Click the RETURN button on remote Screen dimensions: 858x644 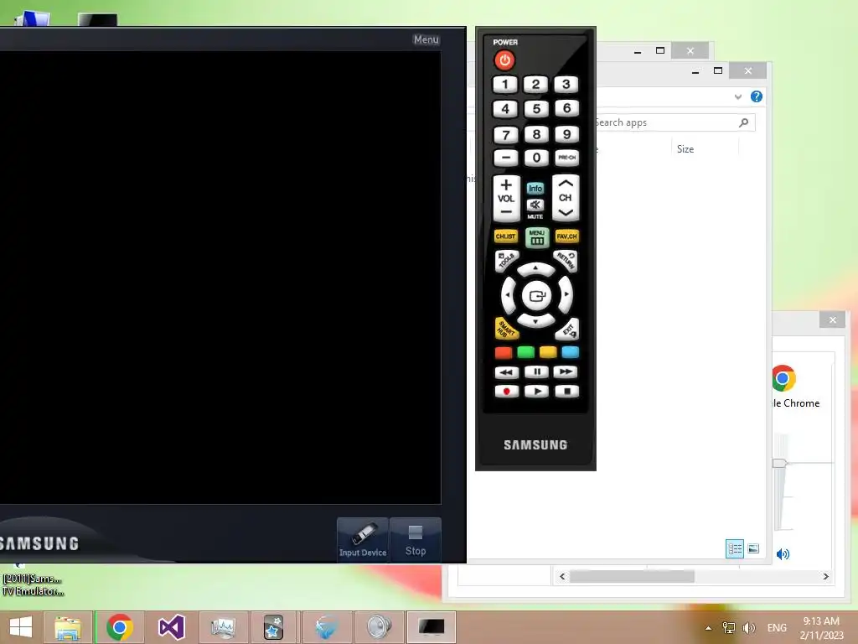point(566,261)
